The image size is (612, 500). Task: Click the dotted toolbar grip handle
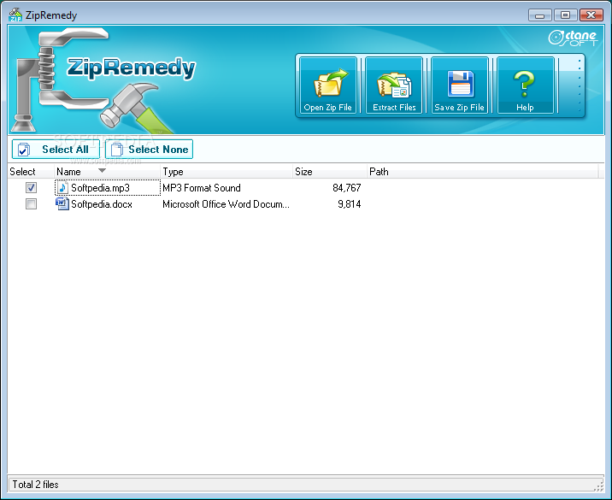point(580,85)
